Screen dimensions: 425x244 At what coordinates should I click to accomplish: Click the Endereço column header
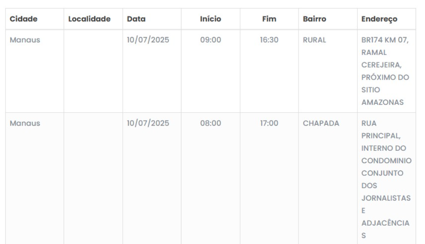tap(379, 19)
